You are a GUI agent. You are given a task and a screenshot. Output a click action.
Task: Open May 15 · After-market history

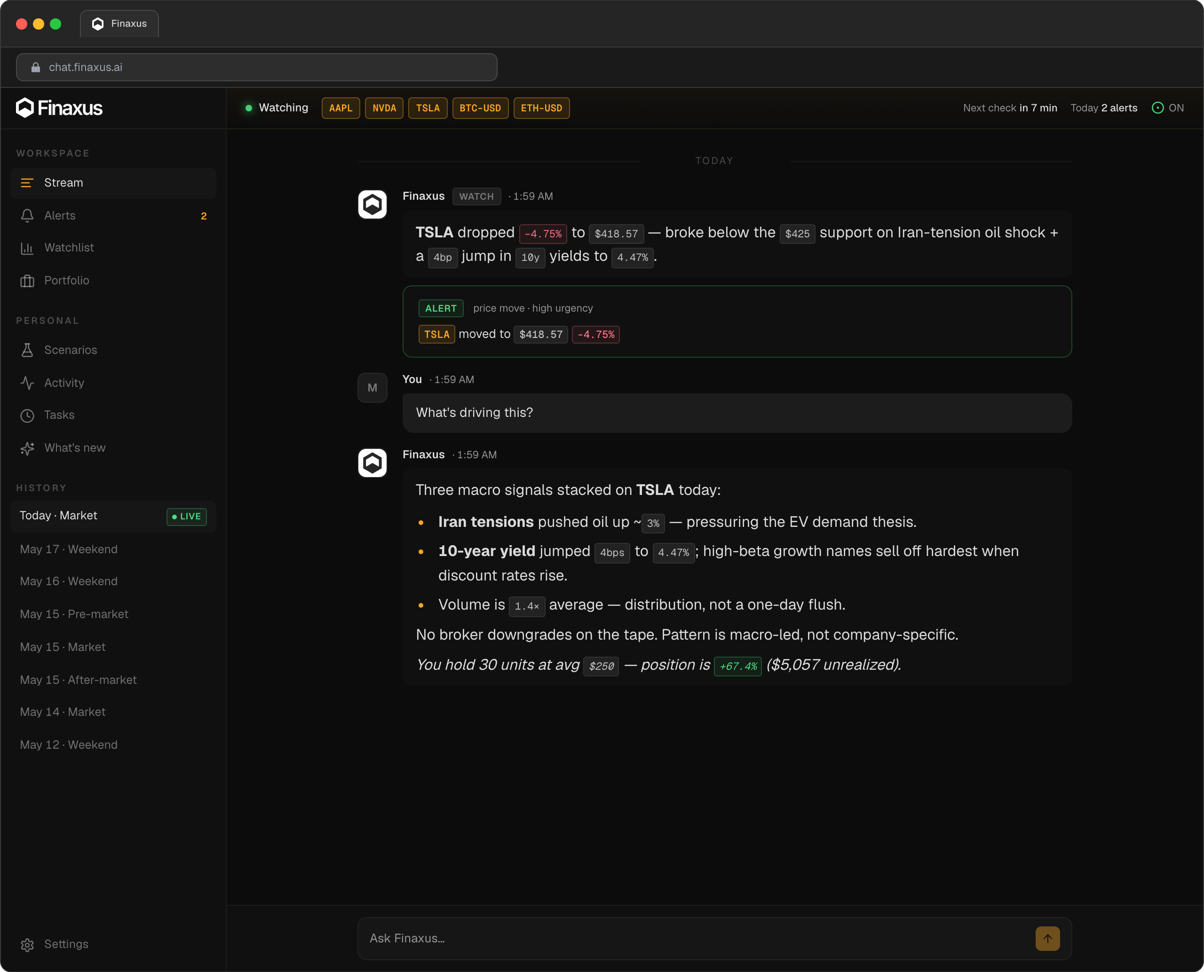(x=113, y=680)
